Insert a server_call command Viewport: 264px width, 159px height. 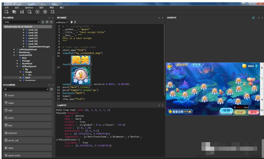27,140
